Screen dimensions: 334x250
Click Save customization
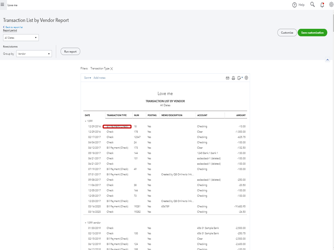312,33
